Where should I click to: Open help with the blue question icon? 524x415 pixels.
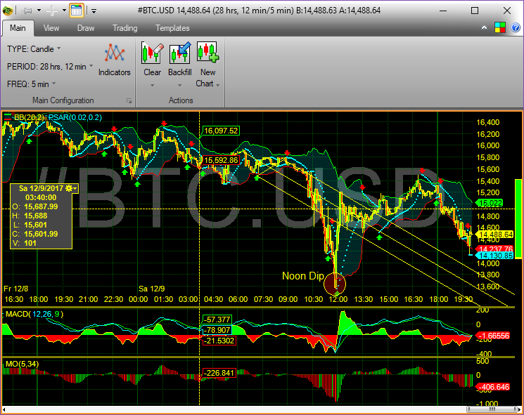[516, 27]
